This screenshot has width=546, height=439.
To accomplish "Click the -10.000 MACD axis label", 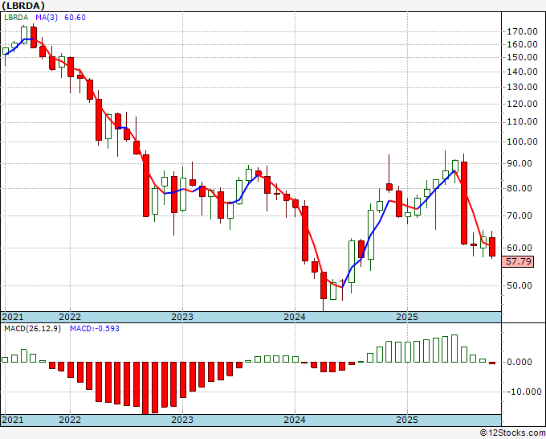I will 524,392.
